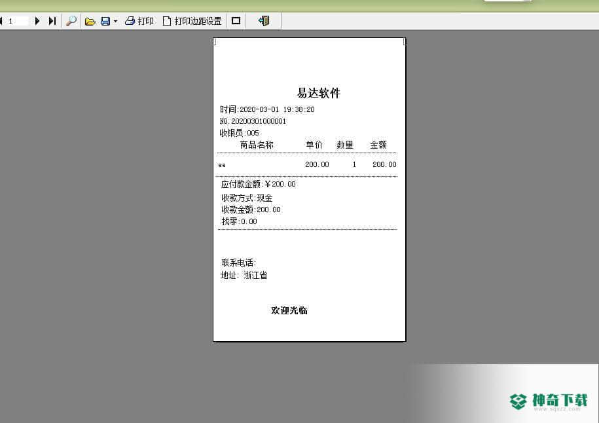599x423 pixels.
Task: Open a report file with folder icon
Action: [x=90, y=21]
